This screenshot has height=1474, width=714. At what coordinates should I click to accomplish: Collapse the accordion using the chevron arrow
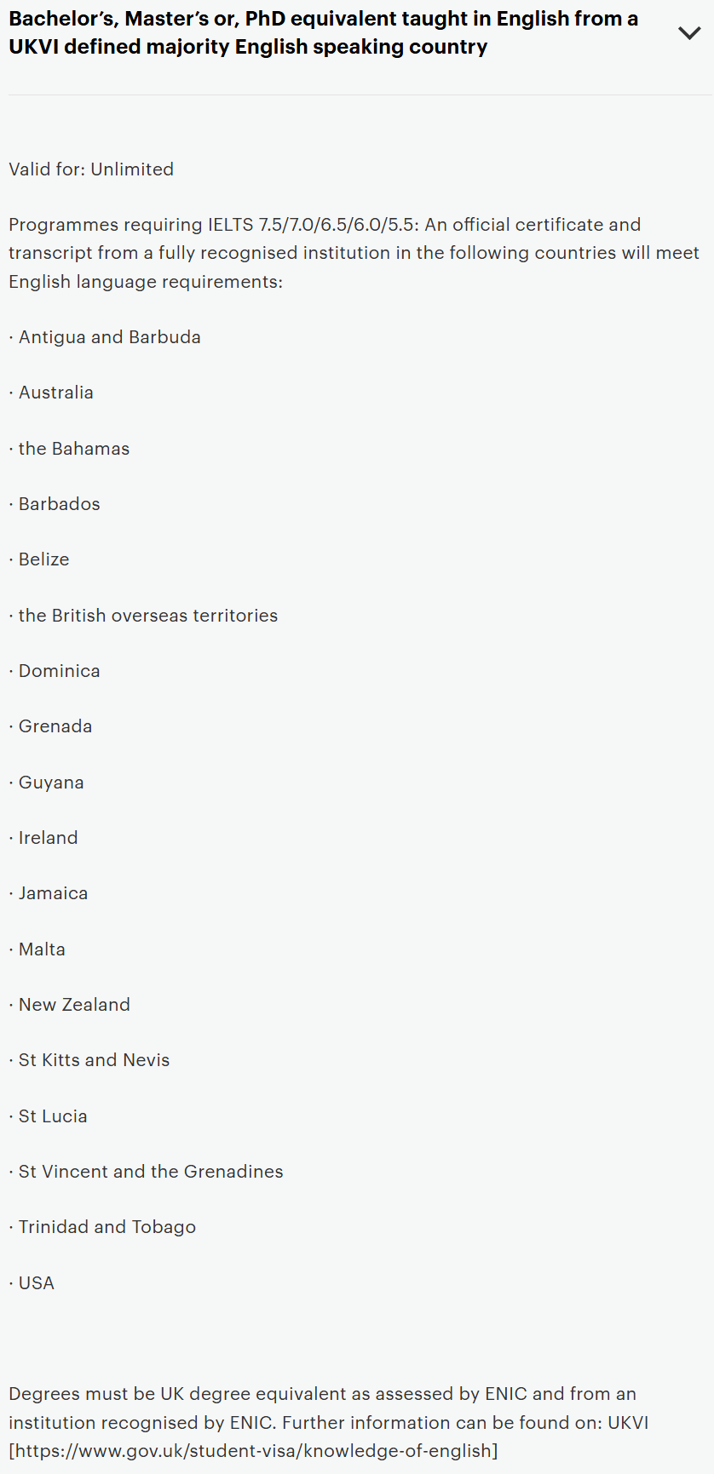coord(688,33)
